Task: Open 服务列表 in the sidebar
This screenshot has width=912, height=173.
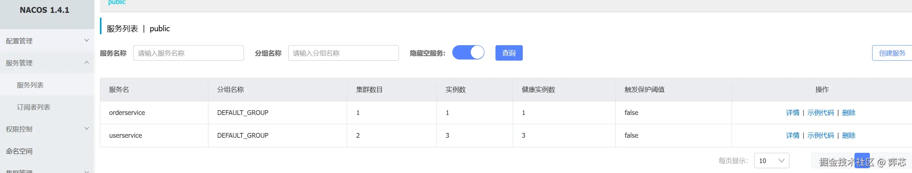Action: [x=30, y=85]
